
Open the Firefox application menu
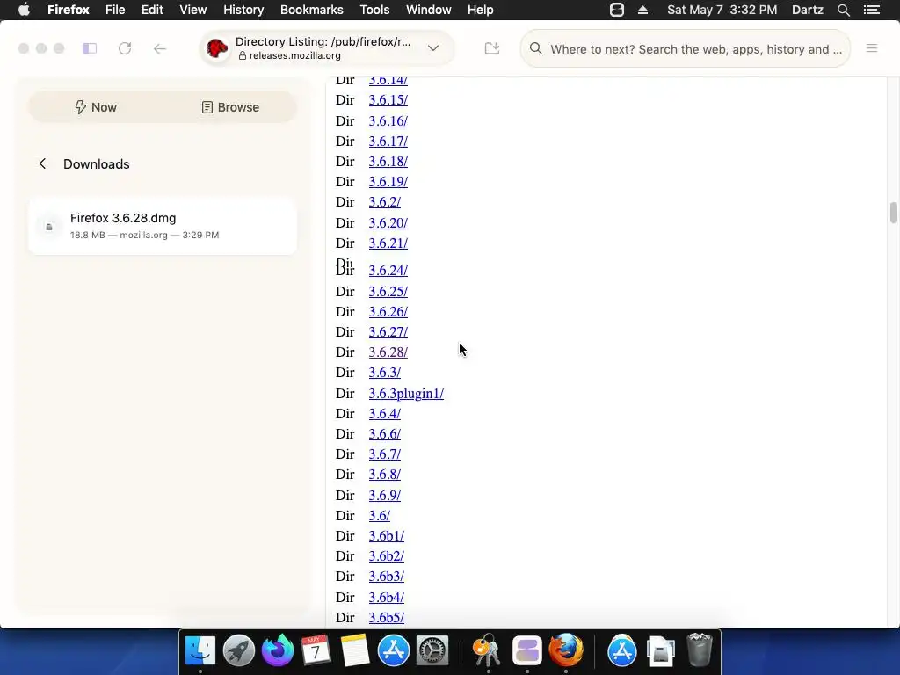click(x=69, y=10)
